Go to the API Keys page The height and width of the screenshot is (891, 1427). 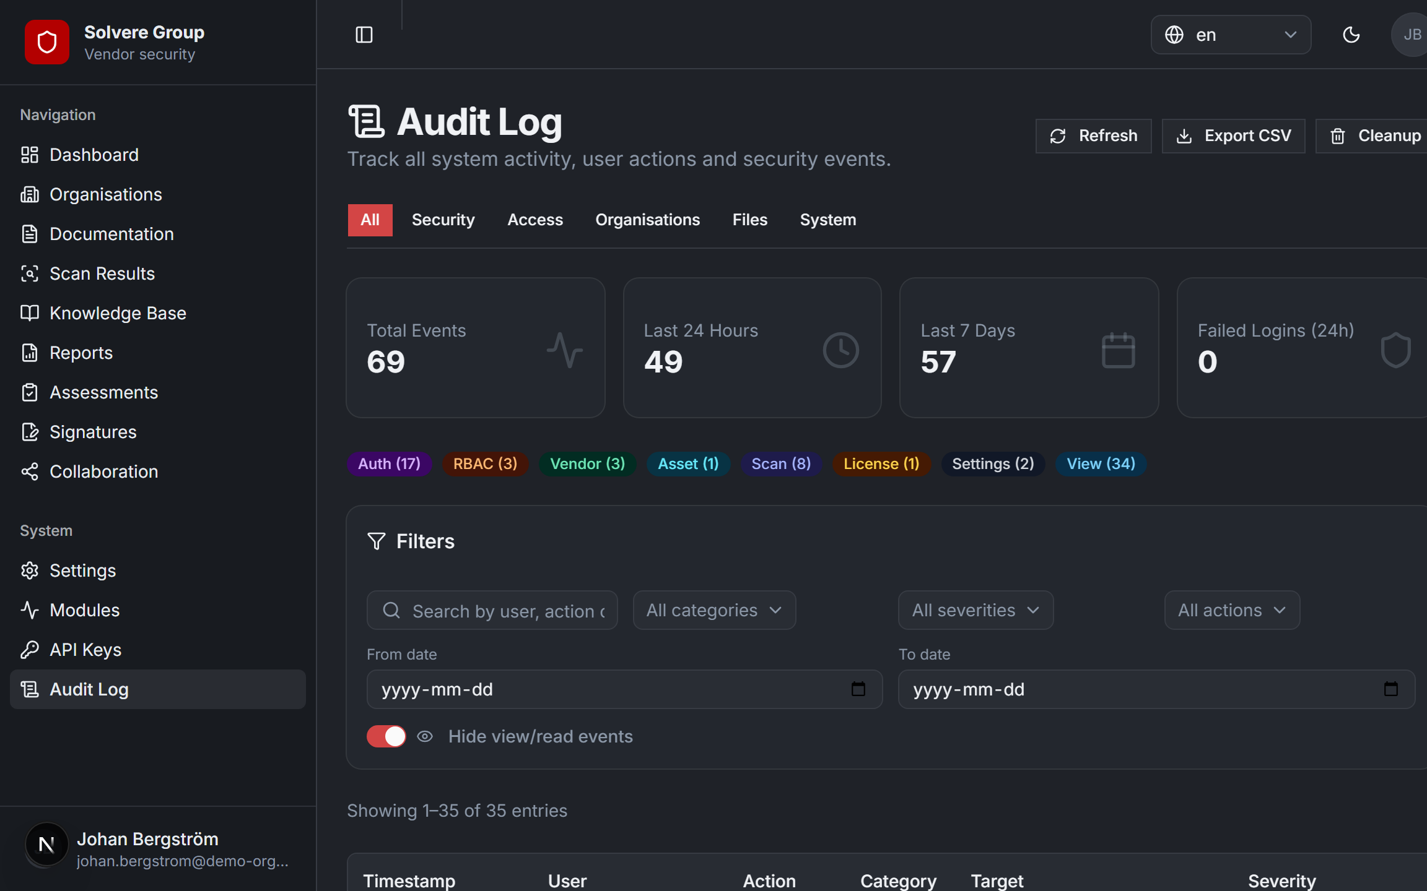click(158, 650)
